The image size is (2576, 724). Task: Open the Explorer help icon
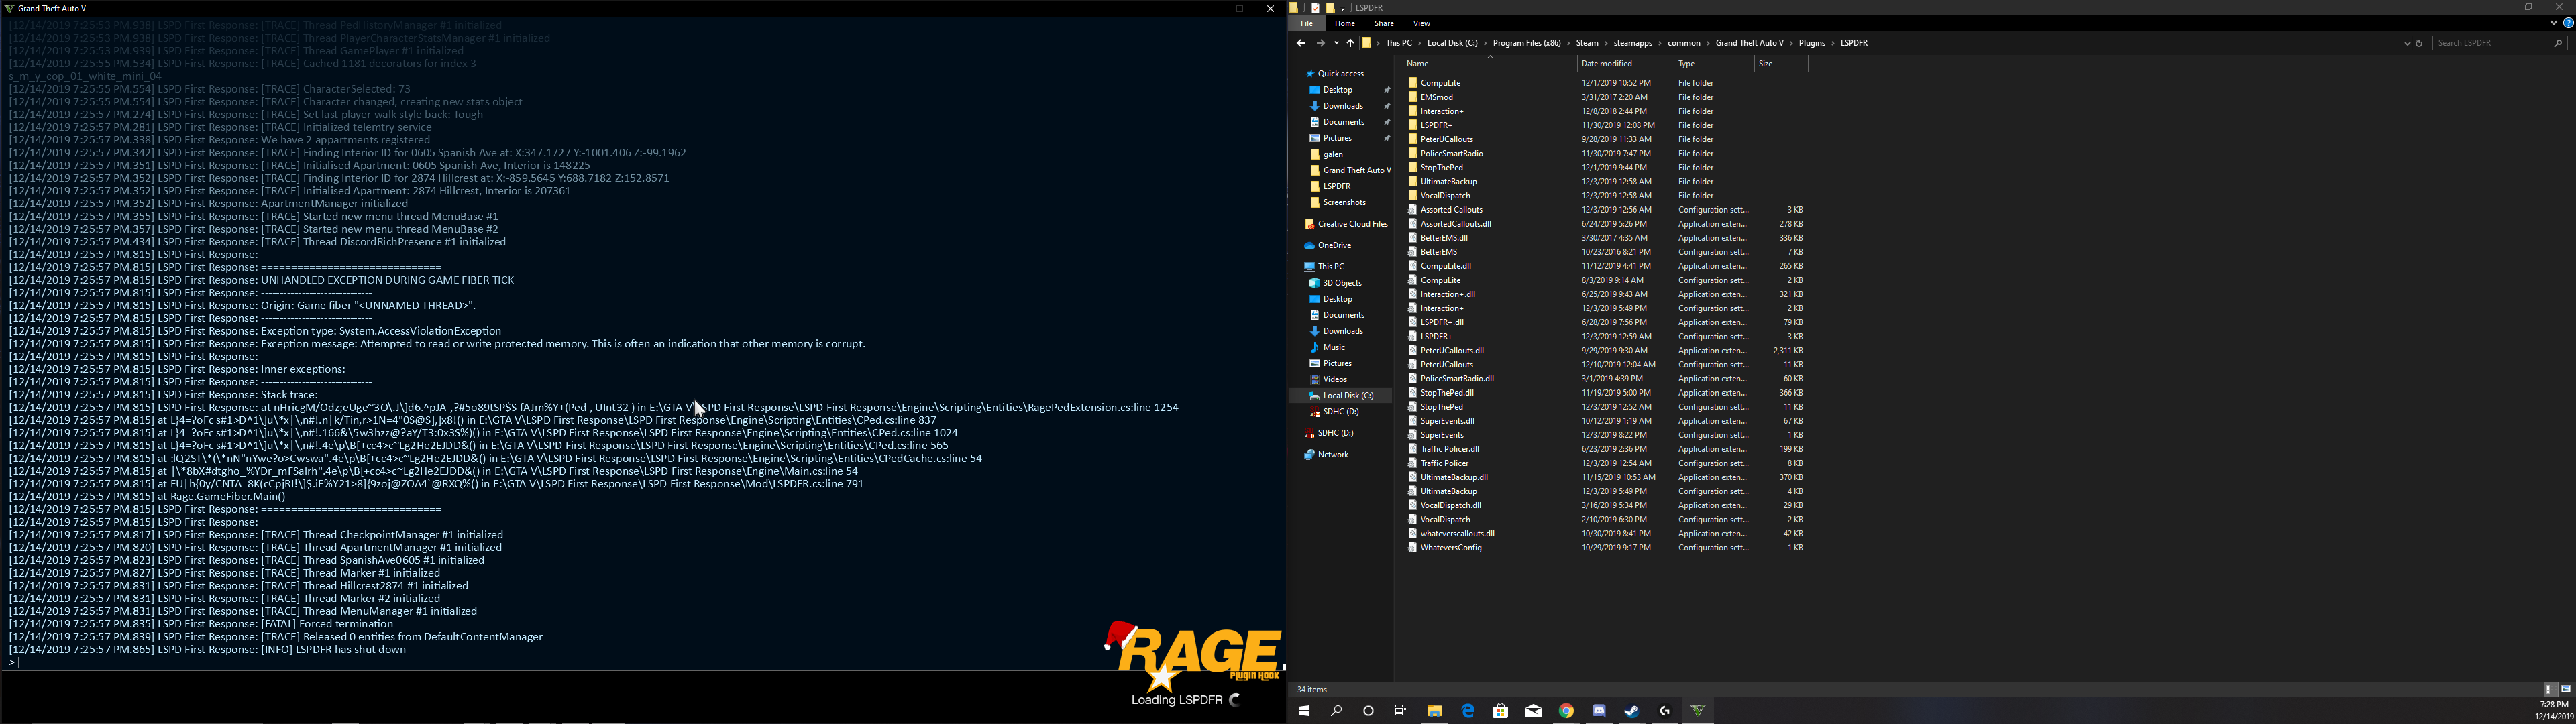point(2567,23)
